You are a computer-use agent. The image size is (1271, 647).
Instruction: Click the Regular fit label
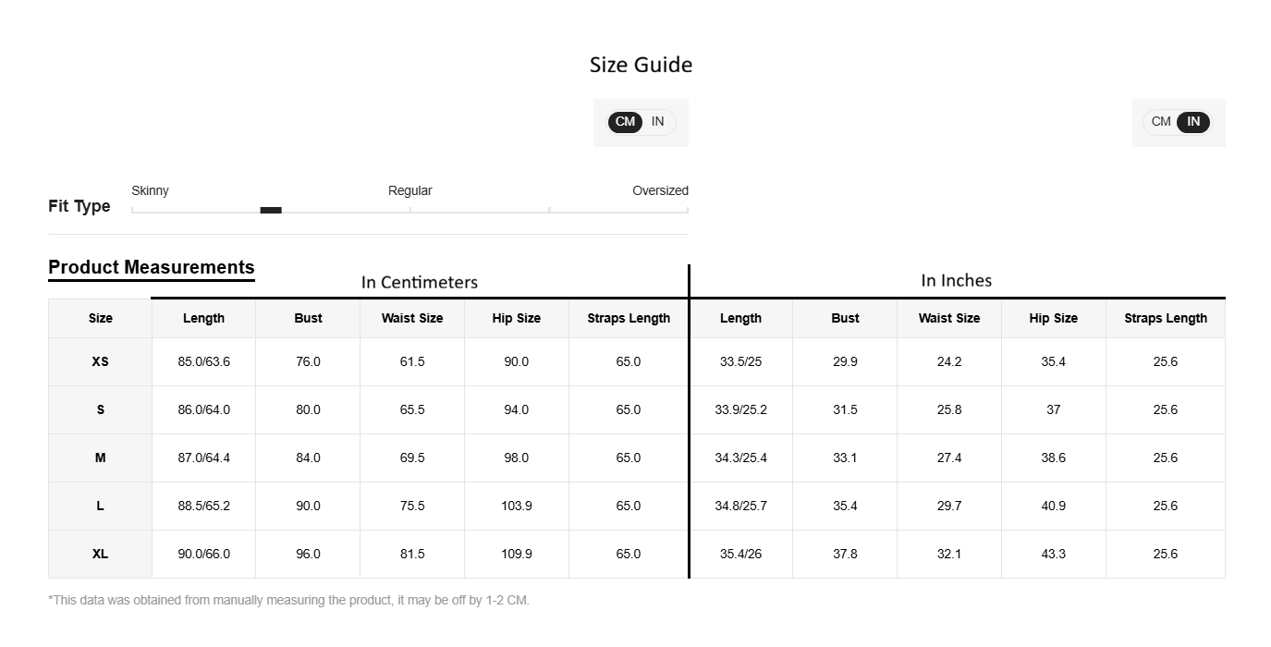pyautogui.click(x=409, y=190)
